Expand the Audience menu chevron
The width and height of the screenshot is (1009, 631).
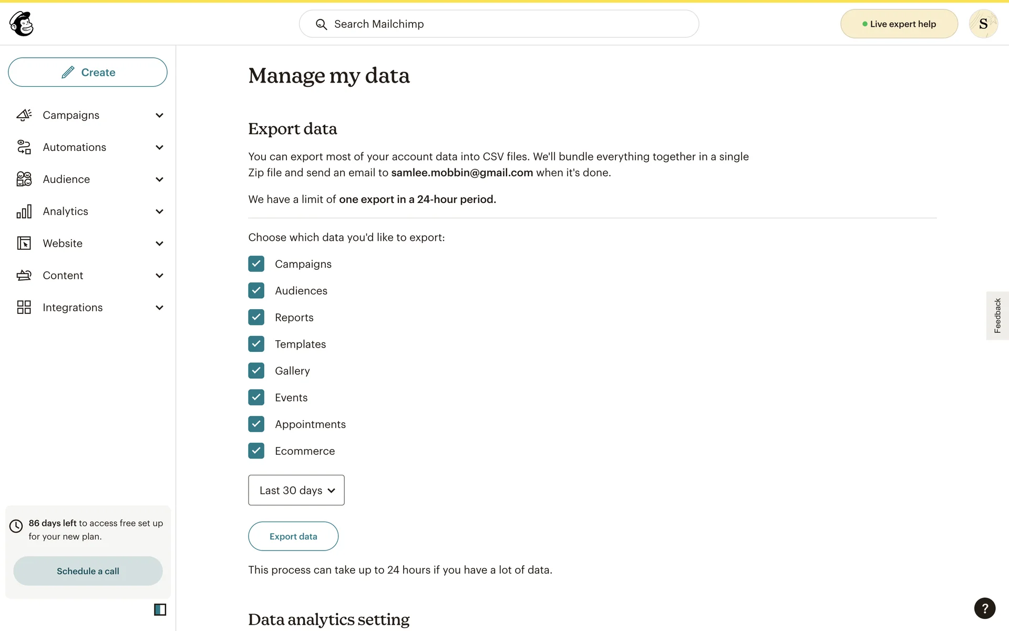[159, 179]
